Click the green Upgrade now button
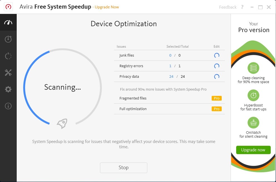This screenshot has height=182, width=276. (x=253, y=150)
